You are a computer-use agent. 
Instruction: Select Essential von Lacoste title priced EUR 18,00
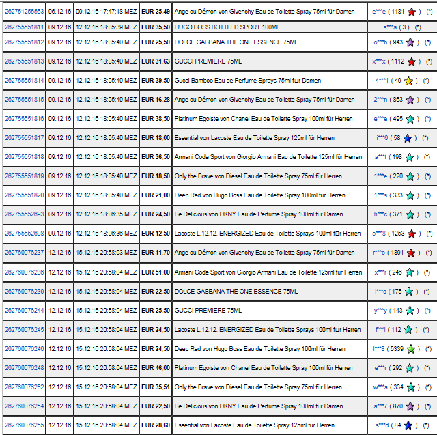(255, 138)
